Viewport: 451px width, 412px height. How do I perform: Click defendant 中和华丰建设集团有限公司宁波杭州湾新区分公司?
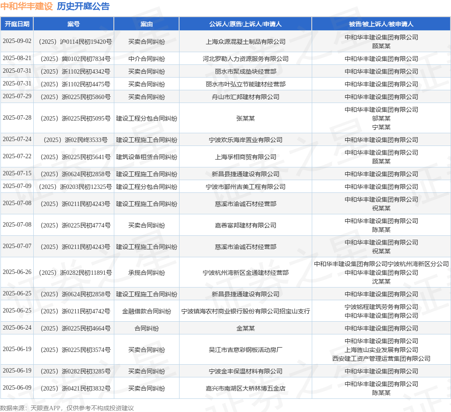[x=381, y=264]
